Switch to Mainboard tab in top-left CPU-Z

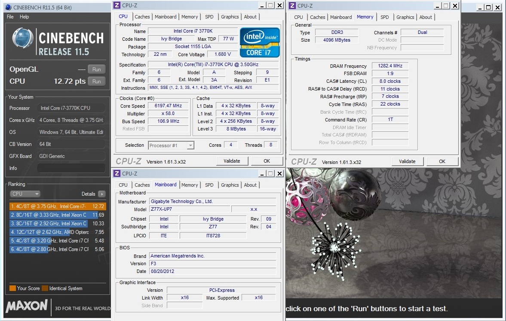click(x=166, y=17)
